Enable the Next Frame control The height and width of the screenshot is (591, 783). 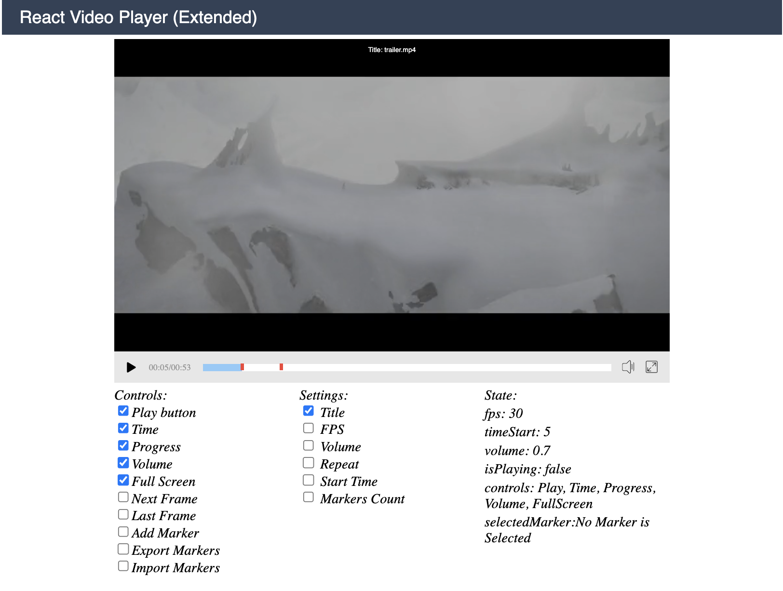tap(123, 497)
